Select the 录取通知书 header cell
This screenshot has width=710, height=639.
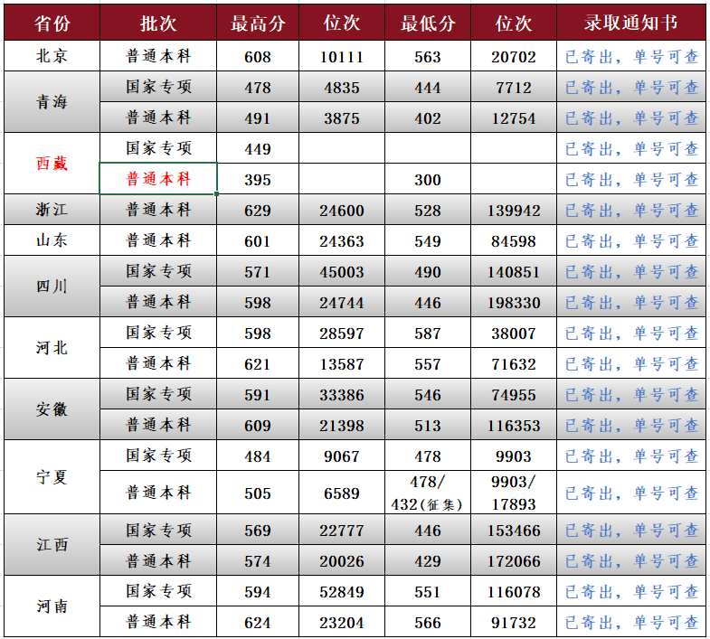point(630,23)
